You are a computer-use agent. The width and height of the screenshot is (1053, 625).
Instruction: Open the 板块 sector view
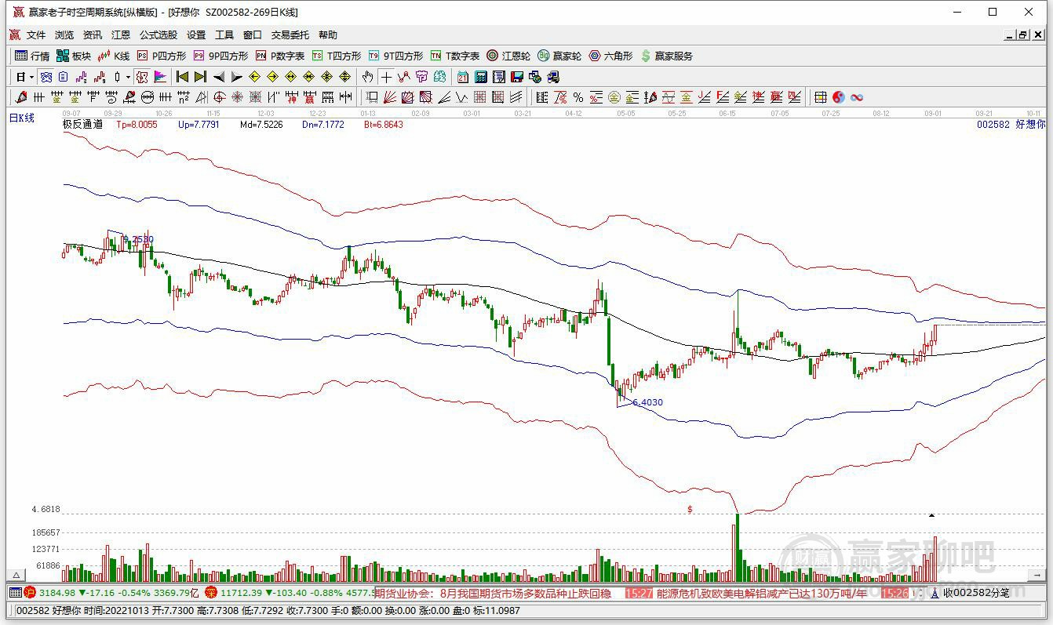(x=74, y=56)
